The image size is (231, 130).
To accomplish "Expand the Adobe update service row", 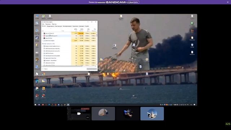I will tap(43, 46).
